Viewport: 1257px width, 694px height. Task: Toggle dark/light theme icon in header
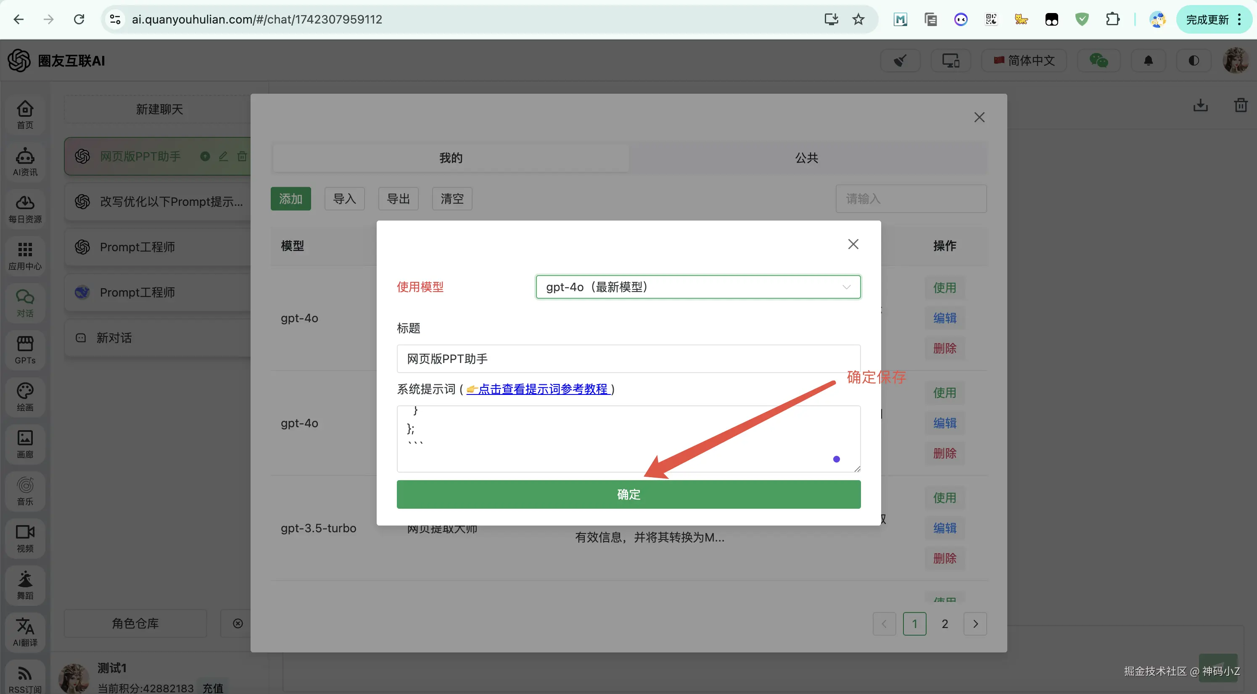pyautogui.click(x=1194, y=60)
